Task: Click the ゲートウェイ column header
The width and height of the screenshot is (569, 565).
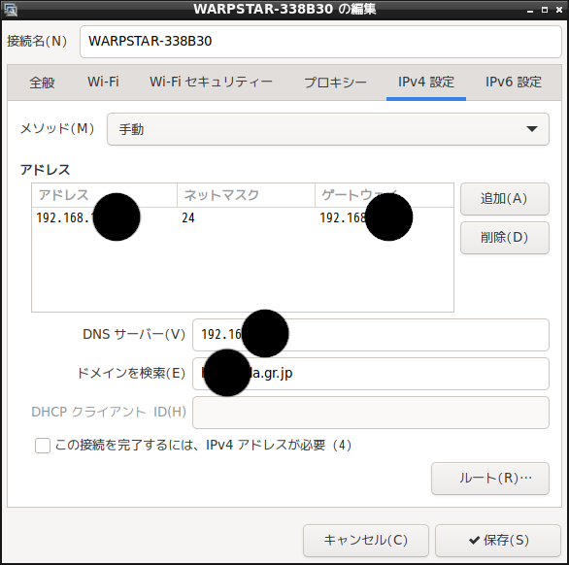Action: coord(384,195)
